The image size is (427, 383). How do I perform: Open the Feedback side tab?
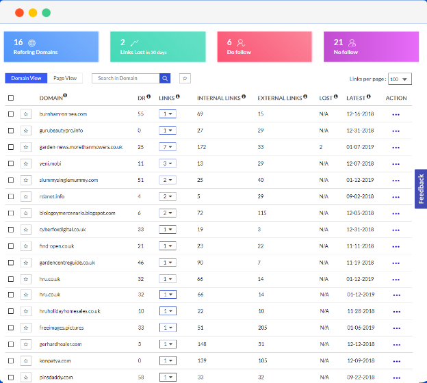(421, 189)
